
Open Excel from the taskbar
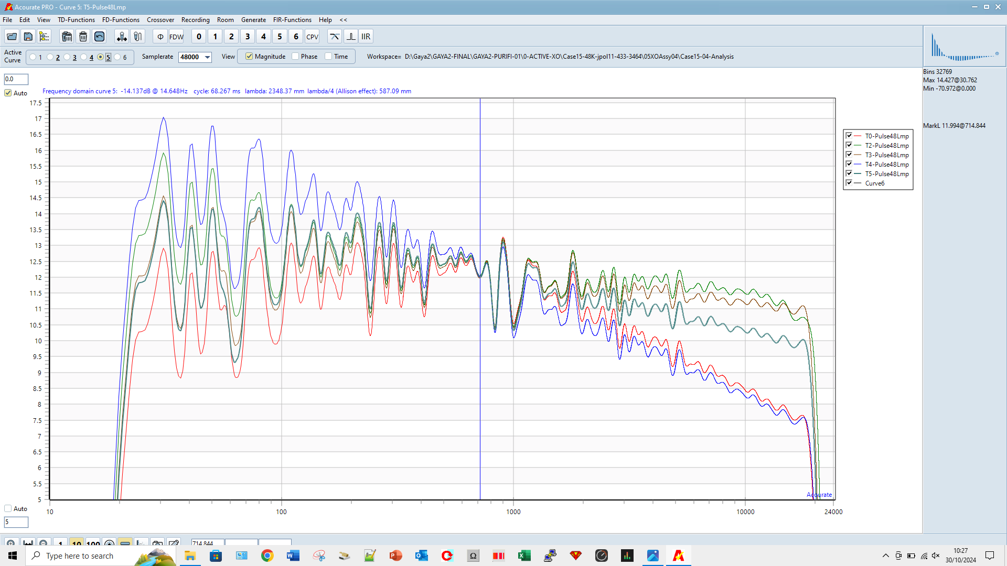524,556
